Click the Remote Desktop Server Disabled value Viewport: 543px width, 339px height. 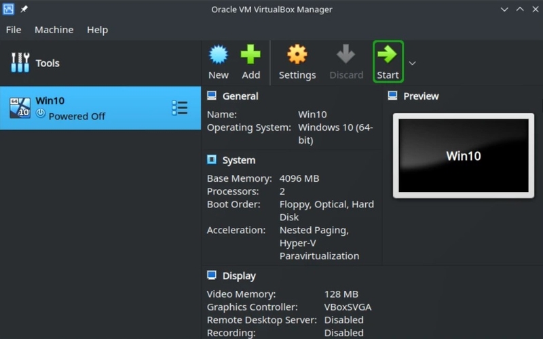click(344, 319)
